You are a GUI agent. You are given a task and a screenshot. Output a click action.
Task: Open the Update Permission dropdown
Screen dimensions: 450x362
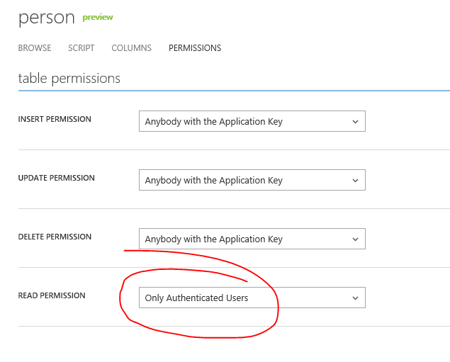pos(252,180)
